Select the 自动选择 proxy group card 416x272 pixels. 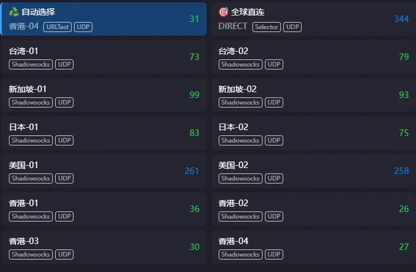(x=104, y=19)
